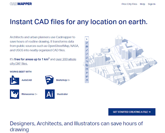The width and height of the screenshot is (165, 133).
Task: Select the eraser tool in illustration toolbar
Action: tap(87, 43)
